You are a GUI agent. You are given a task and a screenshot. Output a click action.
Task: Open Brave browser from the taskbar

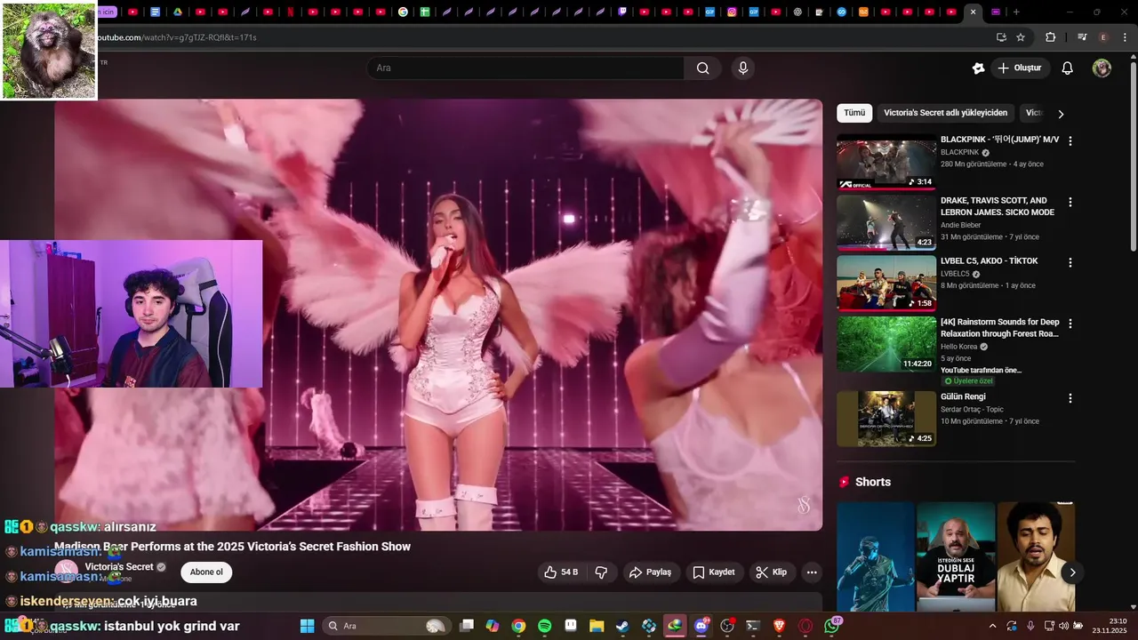[780, 626]
